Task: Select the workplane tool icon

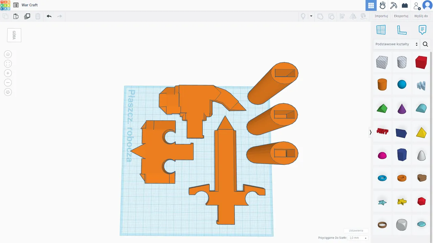Action: [x=381, y=30]
